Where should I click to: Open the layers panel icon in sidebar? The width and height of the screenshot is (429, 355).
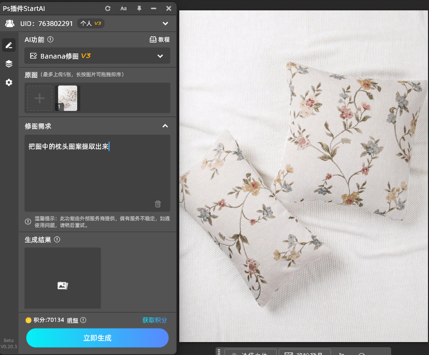point(8,64)
